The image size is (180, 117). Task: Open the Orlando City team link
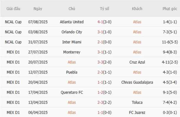pos(72,32)
